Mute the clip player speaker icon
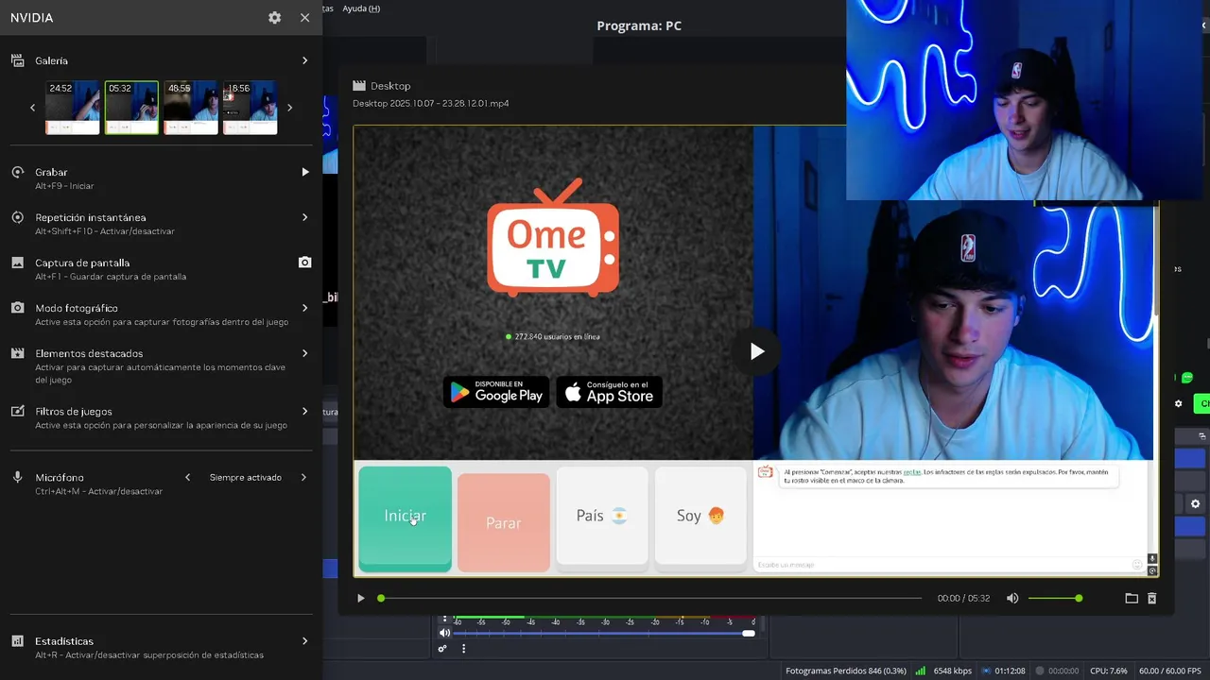 [1012, 598]
